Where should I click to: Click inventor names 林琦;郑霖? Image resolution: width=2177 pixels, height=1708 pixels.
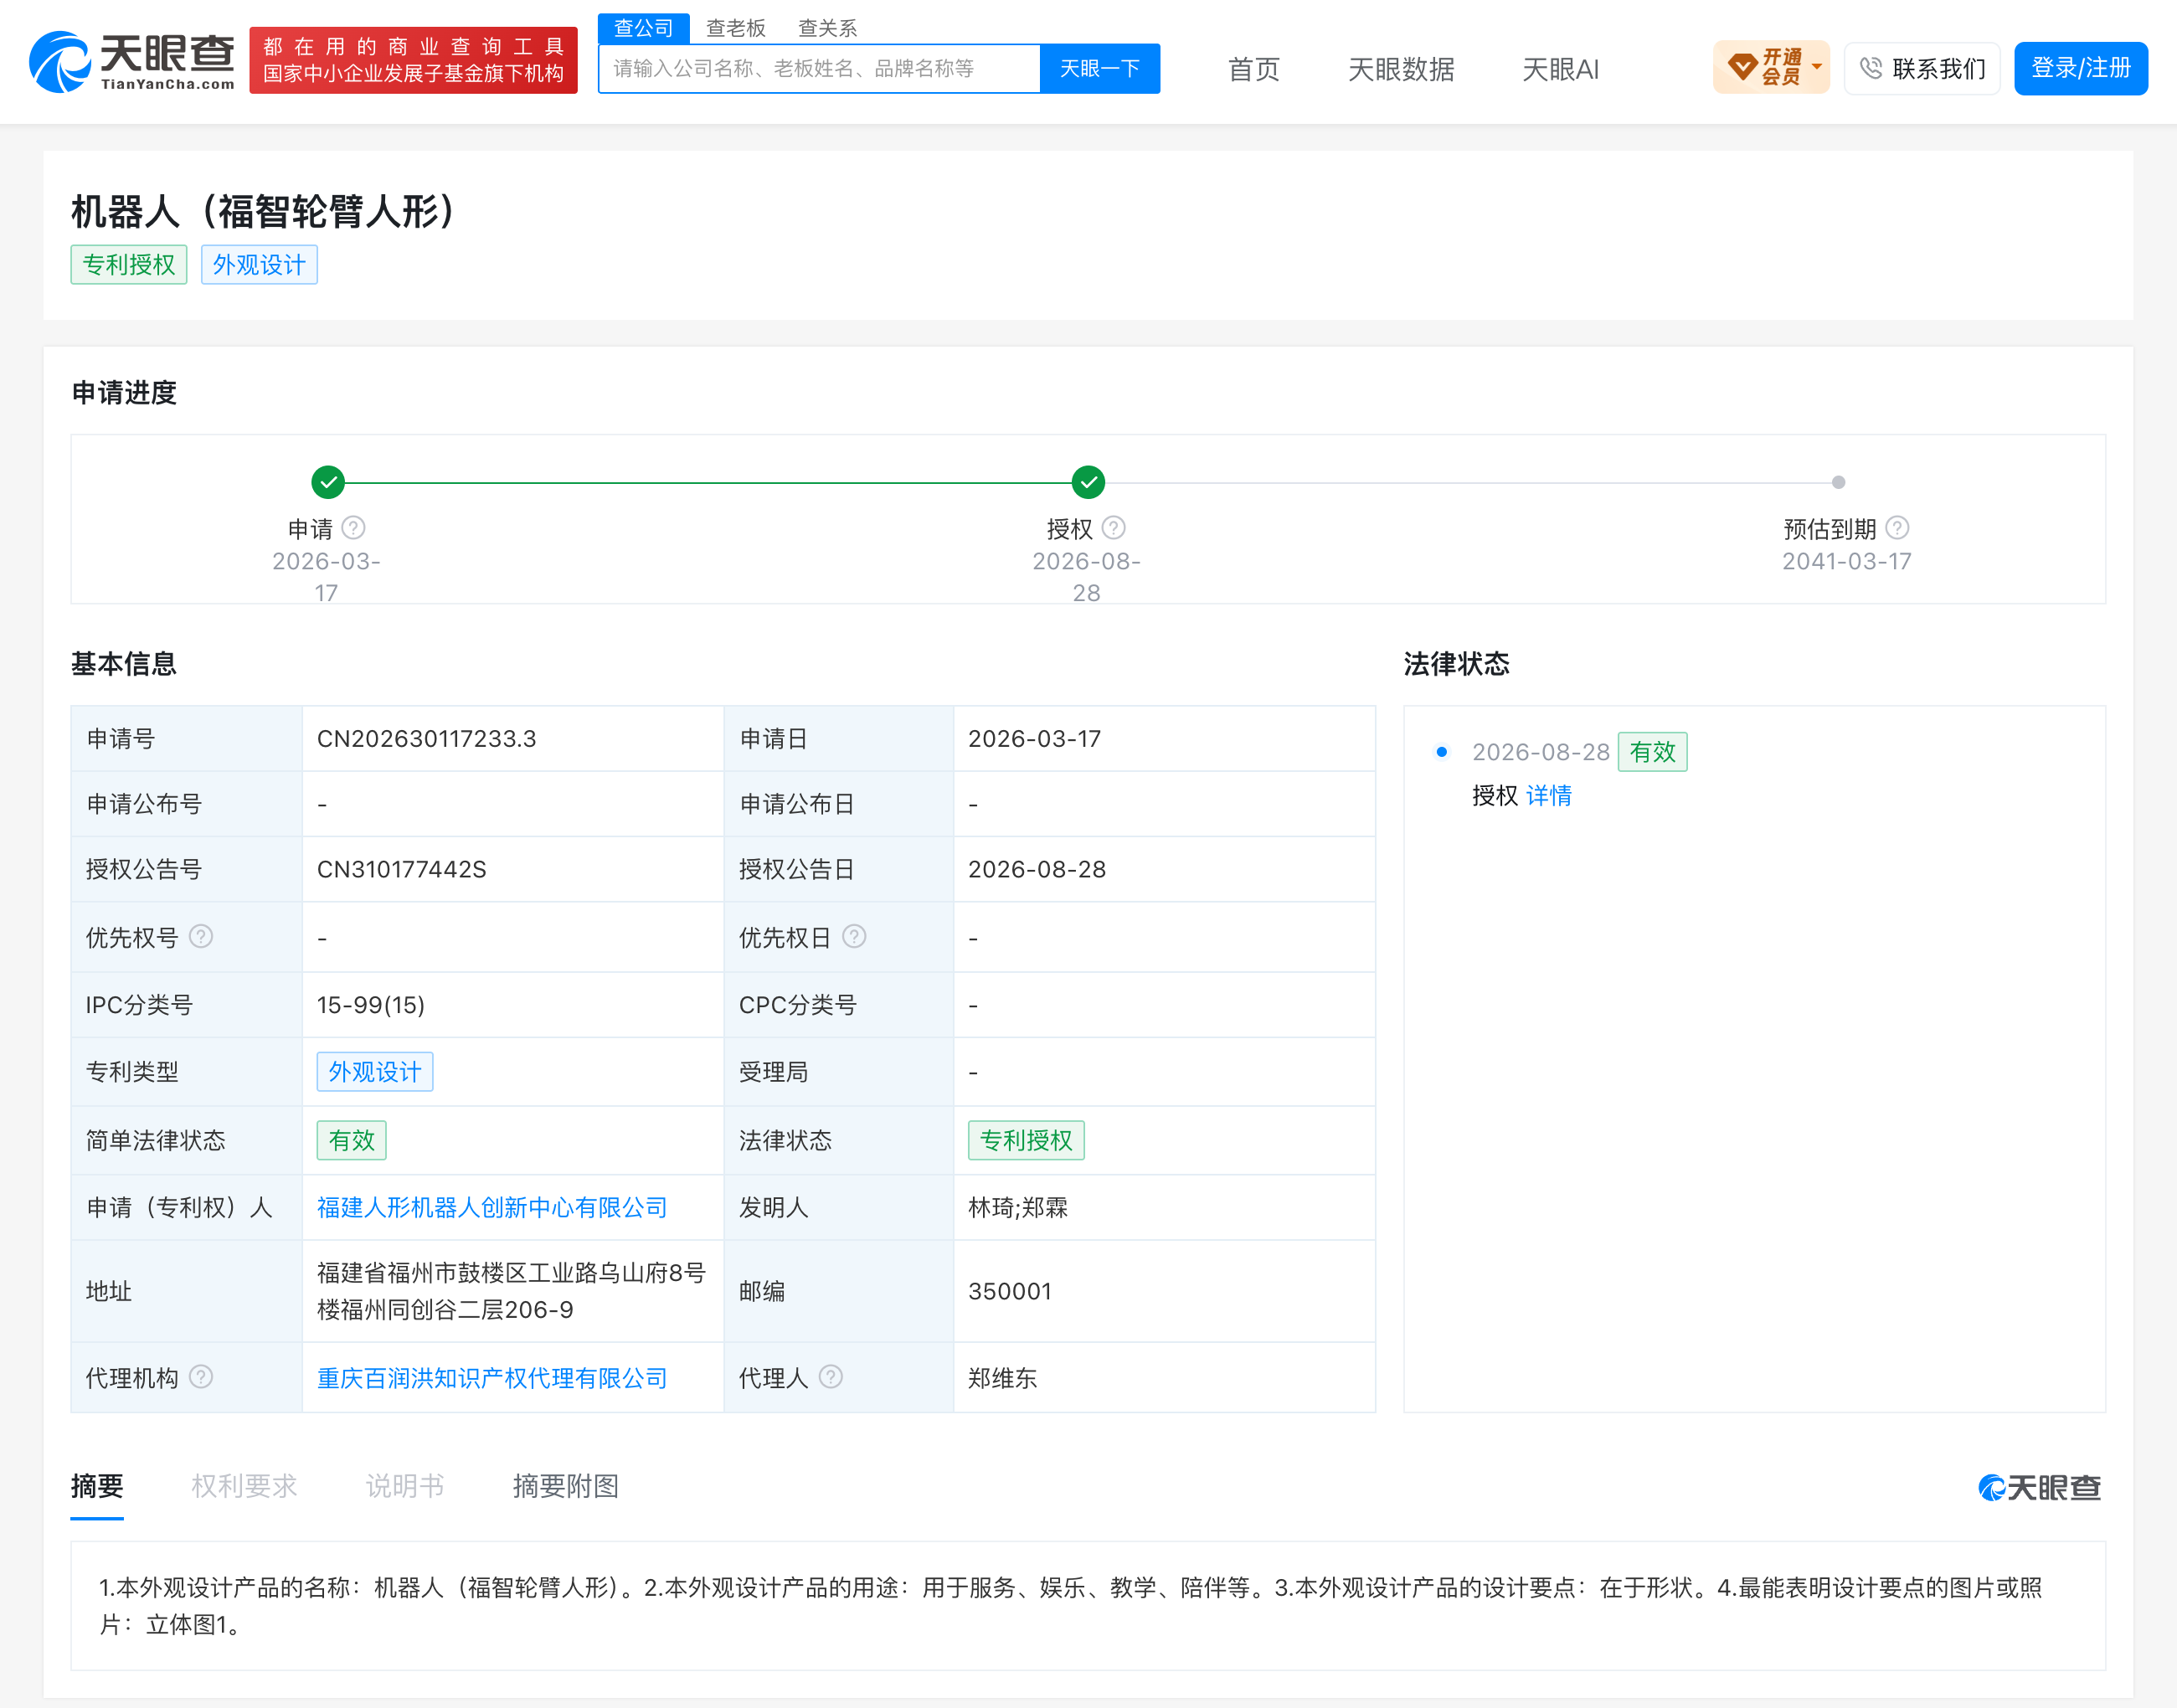point(1018,1207)
